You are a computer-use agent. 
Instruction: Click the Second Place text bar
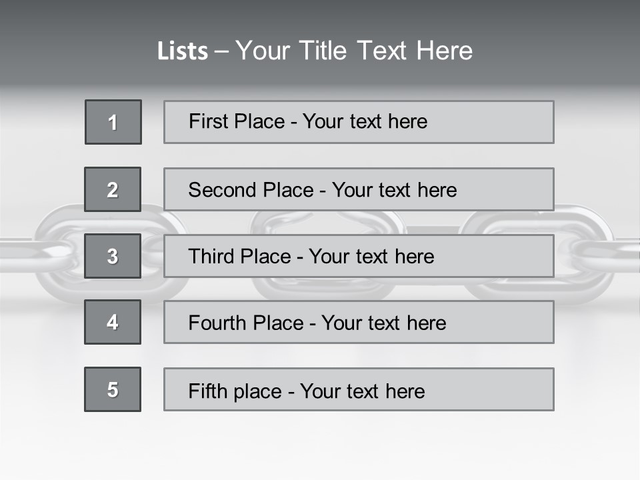(x=359, y=189)
